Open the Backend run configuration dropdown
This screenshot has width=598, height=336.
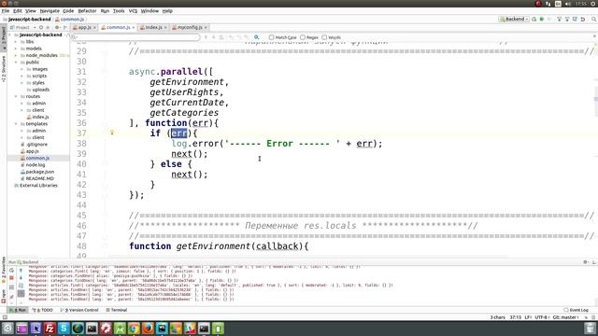(514, 19)
